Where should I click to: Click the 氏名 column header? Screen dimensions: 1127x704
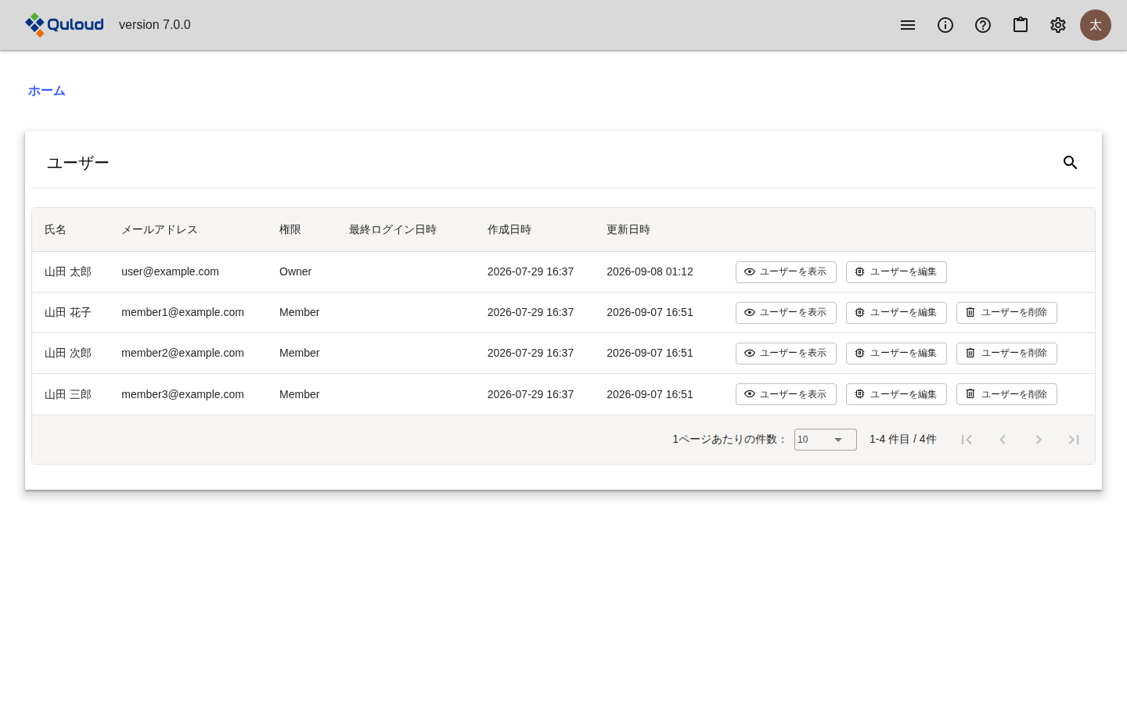point(56,230)
